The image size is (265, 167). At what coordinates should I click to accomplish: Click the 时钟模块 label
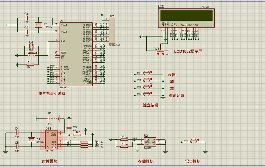[49, 161]
